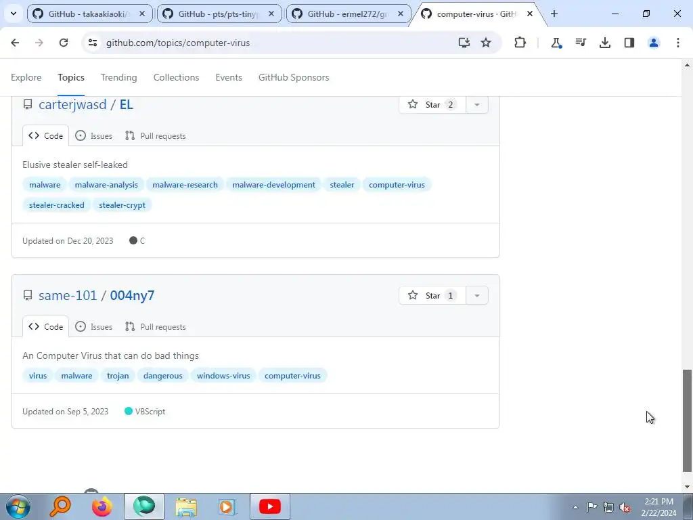Switch to GitHub pts/pts-tiny tab
Image resolution: width=693 pixels, height=520 pixels.
(x=219, y=14)
